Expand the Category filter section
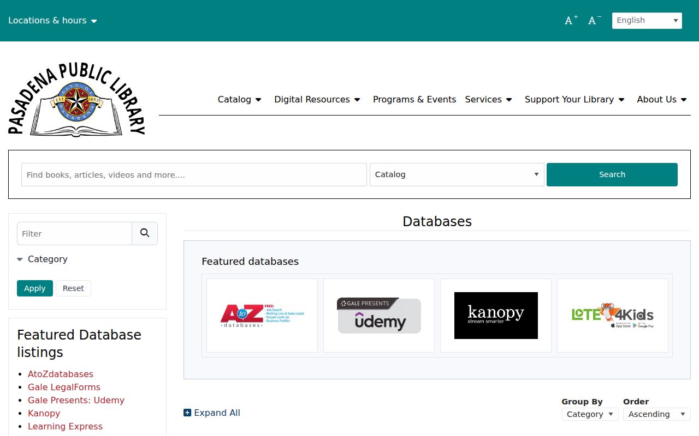The height and width of the screenshot is (436, 699). click(42, 259)
